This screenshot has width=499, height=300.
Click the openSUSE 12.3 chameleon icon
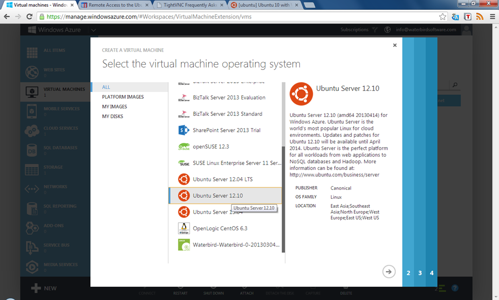coord(184,147)
